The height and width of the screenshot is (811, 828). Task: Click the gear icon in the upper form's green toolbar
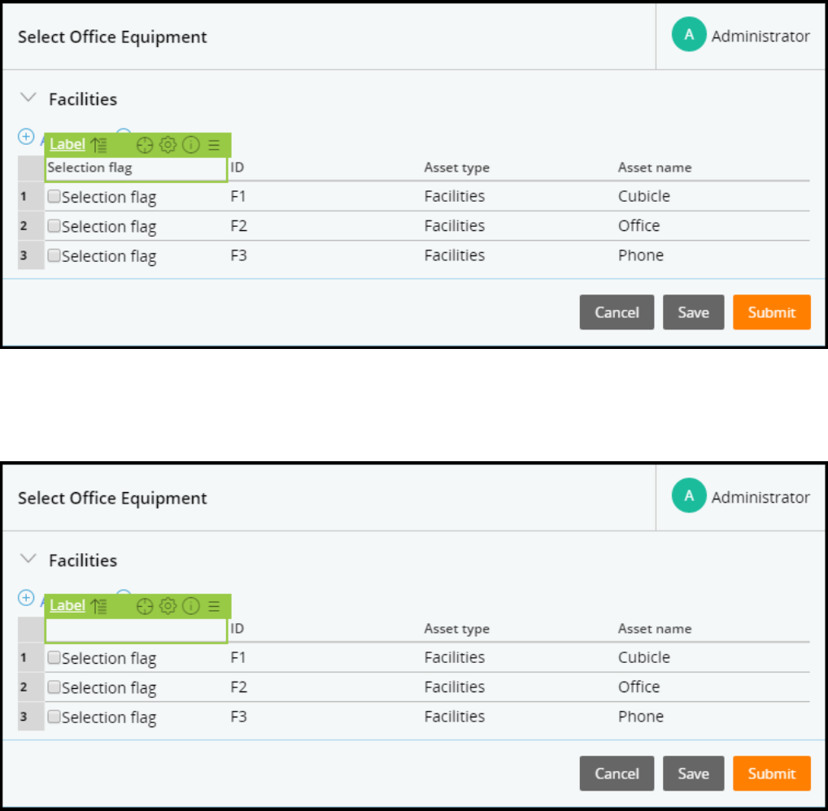point(168,145)
